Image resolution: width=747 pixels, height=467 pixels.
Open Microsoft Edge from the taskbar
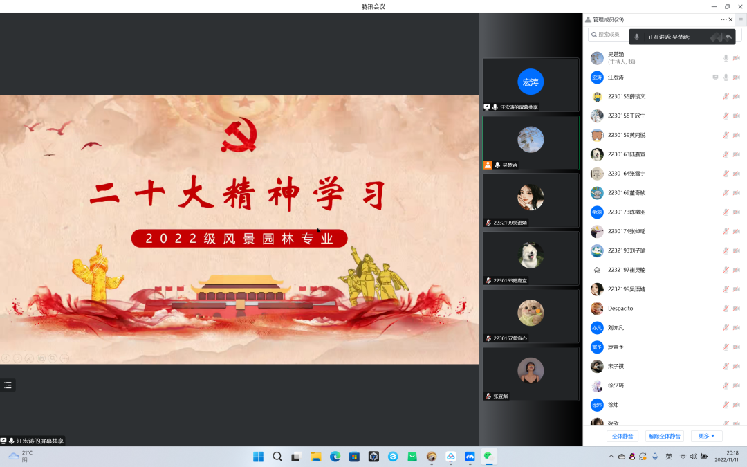pos(335,457)
